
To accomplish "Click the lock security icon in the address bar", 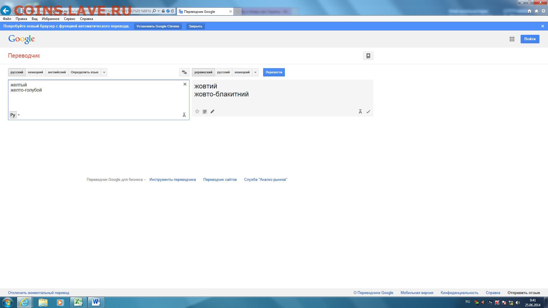I will (x=163, y=11).
